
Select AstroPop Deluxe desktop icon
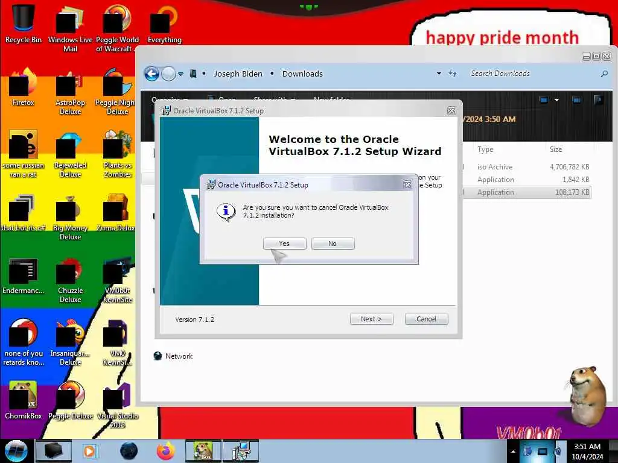[70, 92]
